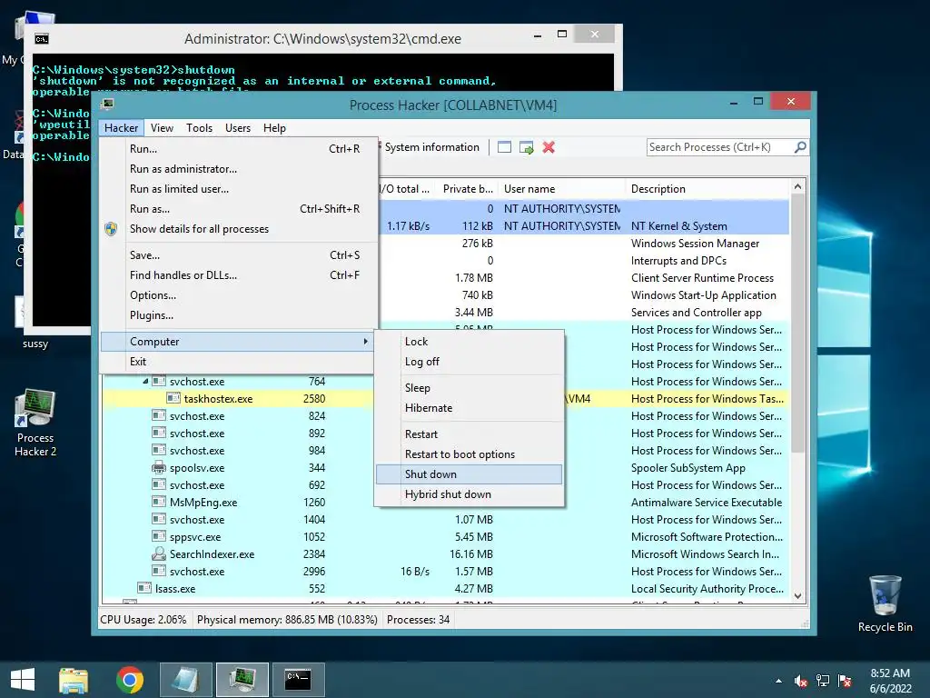This screenshot has height=698, width=930.
Task: Click the sussy desktop icon label
Action: tap(35, 344)
